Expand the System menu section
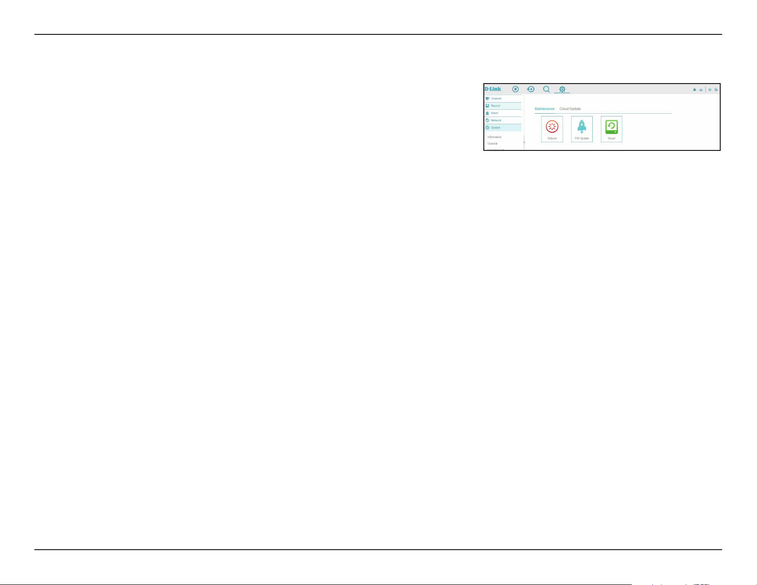Screen dimensions: 757x585 click(502, 128)
